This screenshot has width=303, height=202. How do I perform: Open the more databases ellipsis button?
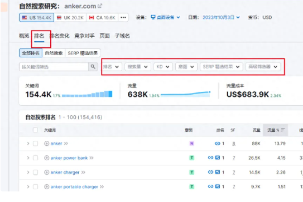click(123, 18)
